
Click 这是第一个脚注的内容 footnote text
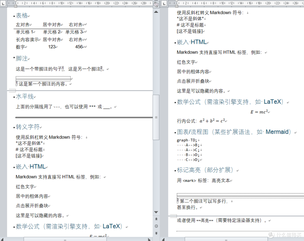43,84
